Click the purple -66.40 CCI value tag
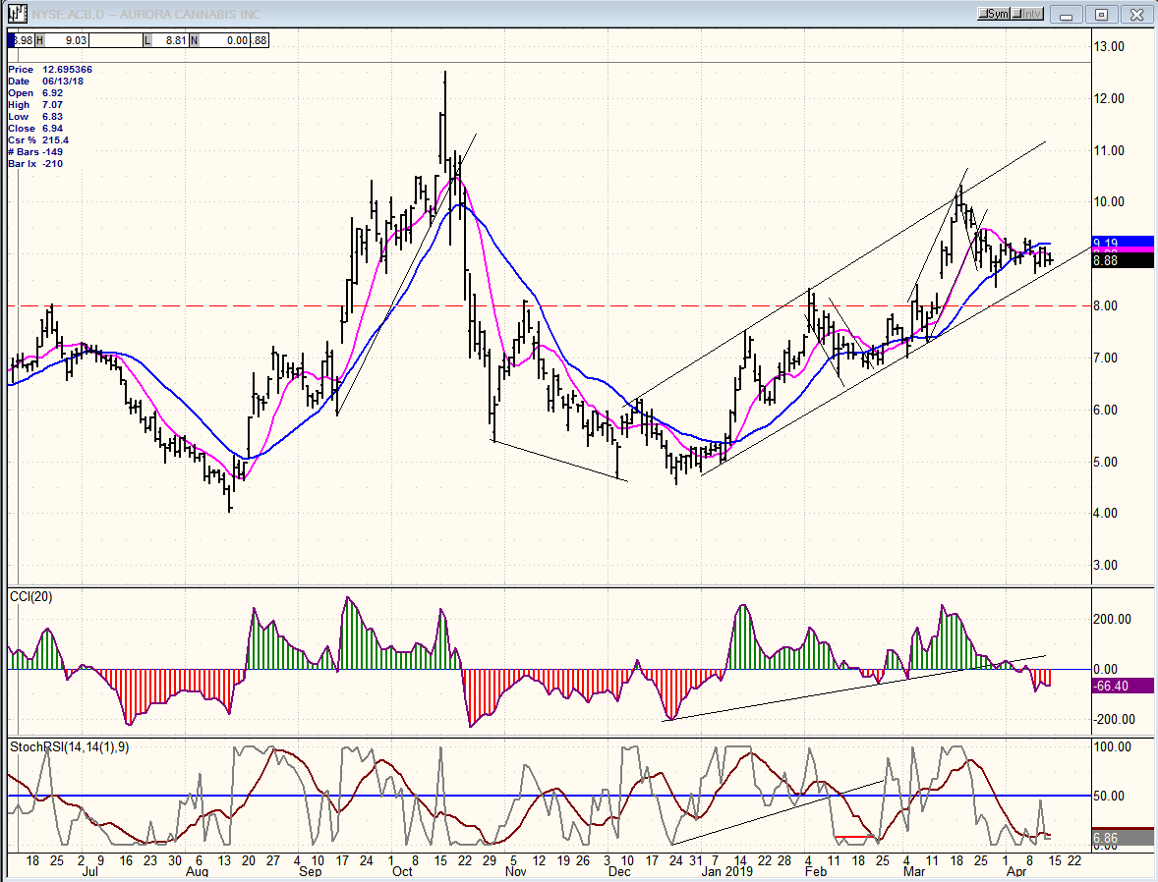 pos(1123,686)
